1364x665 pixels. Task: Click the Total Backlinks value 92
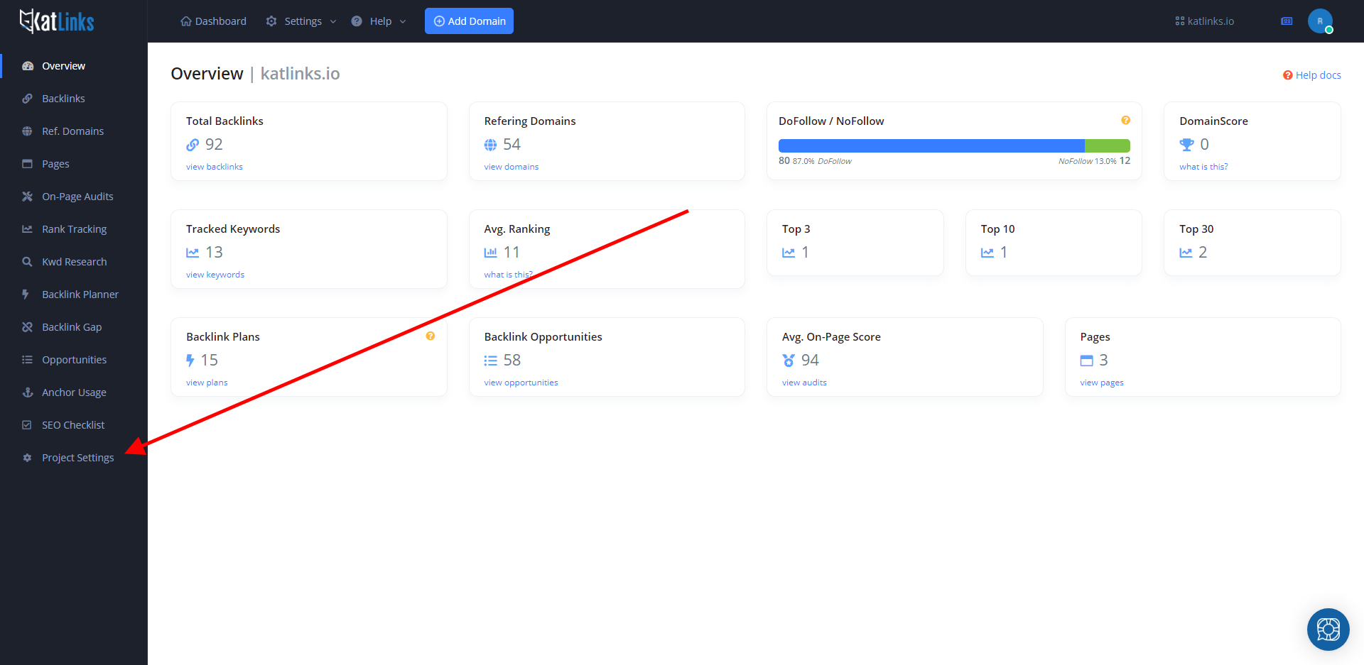pyautogui.click(x=214, y=145)
